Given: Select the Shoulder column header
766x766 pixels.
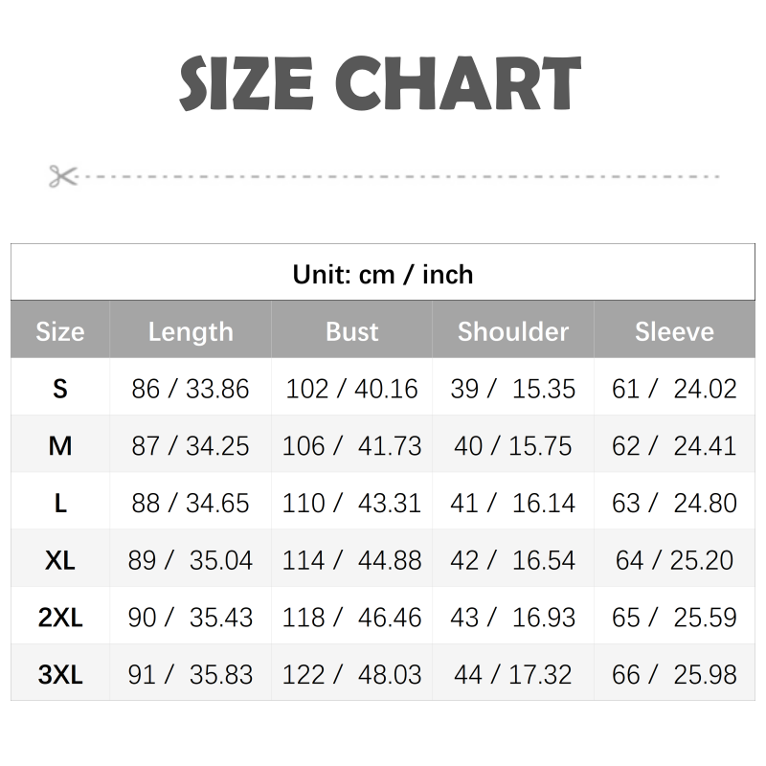Looking at the screenshot, I should click(513, 331).
